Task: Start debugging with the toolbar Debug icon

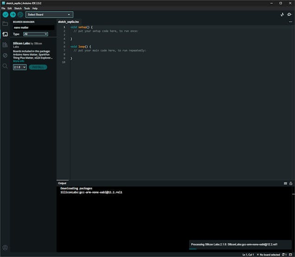Action: (20, 14)
